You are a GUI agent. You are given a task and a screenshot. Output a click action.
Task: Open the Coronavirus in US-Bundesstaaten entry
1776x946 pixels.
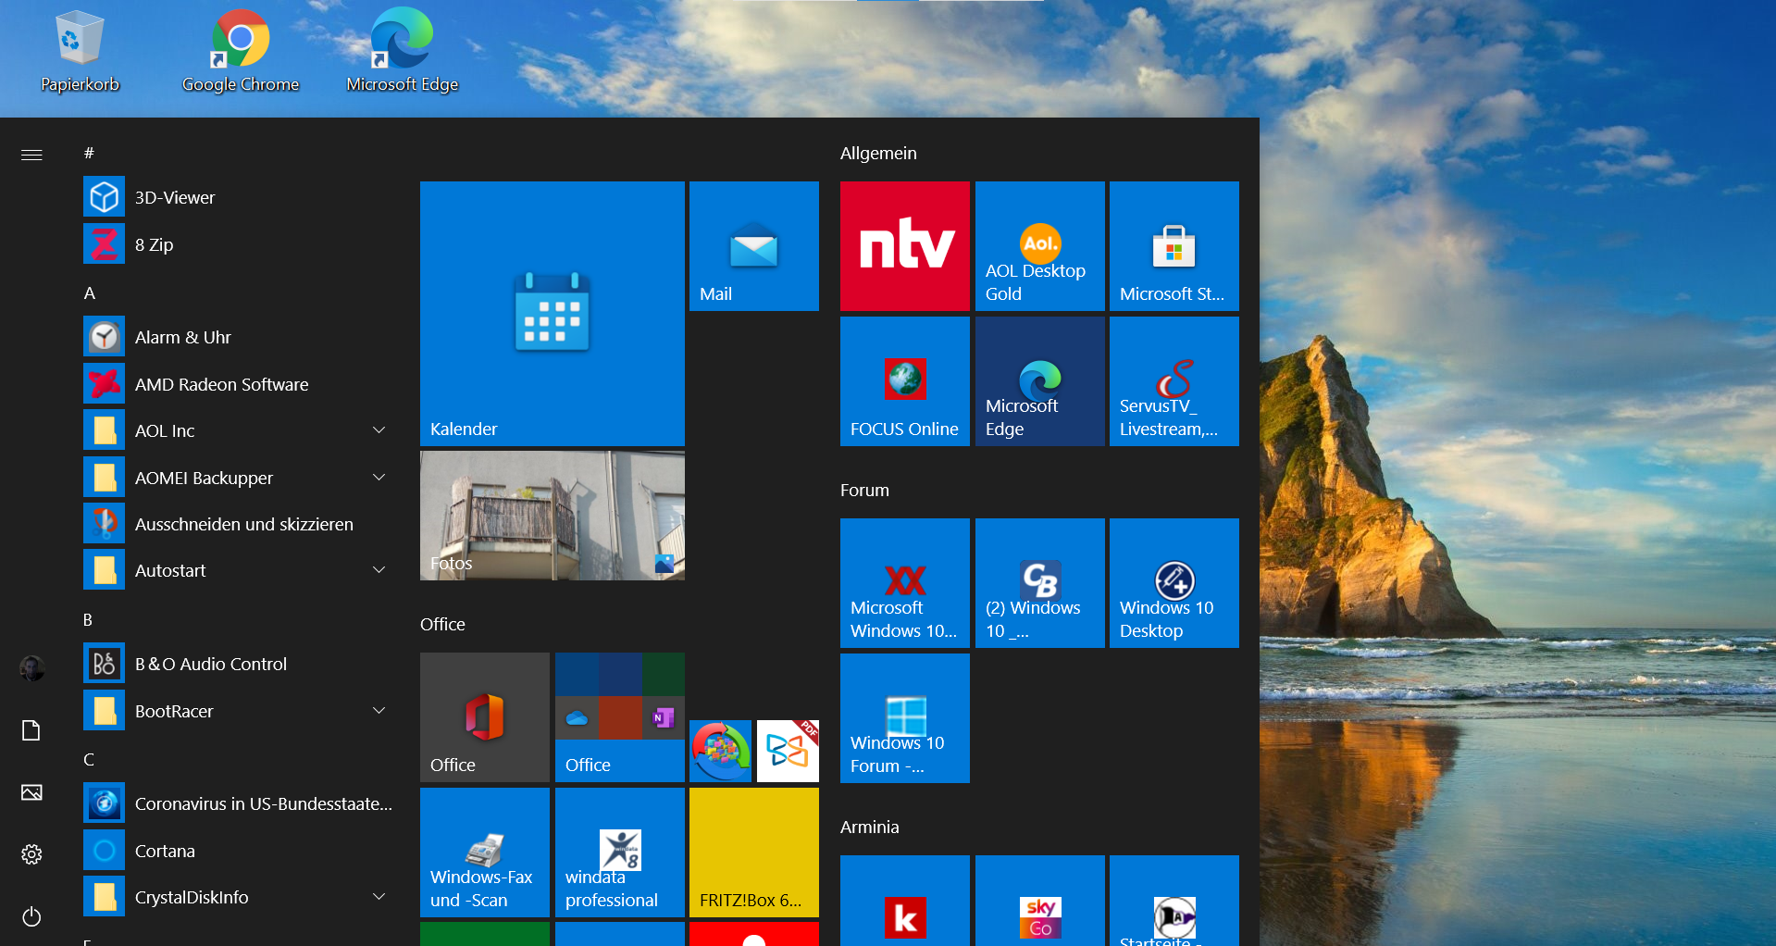pos(238,803)
